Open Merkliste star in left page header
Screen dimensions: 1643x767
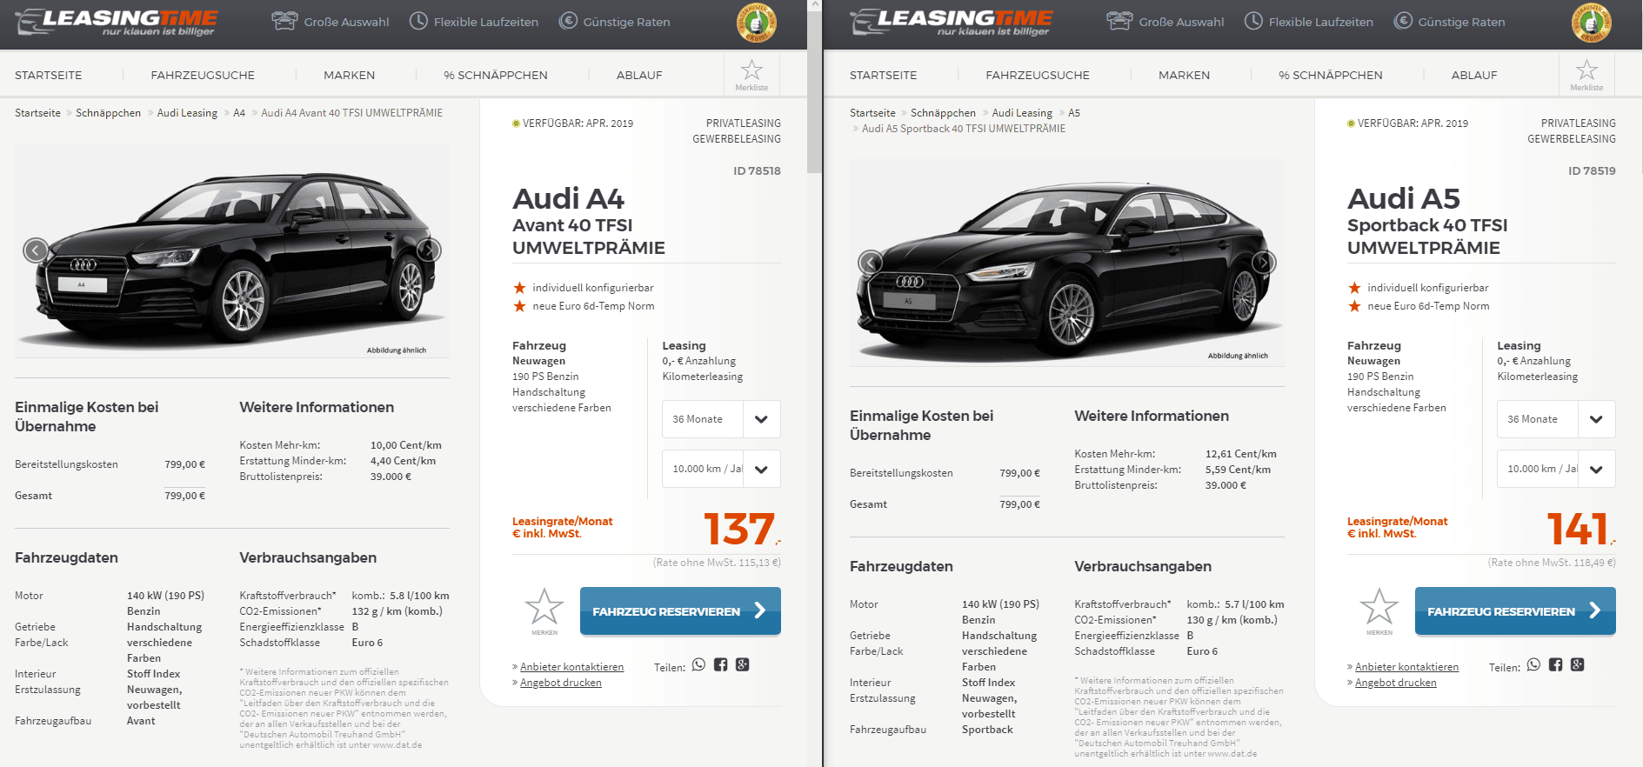(x=751, y=74)
